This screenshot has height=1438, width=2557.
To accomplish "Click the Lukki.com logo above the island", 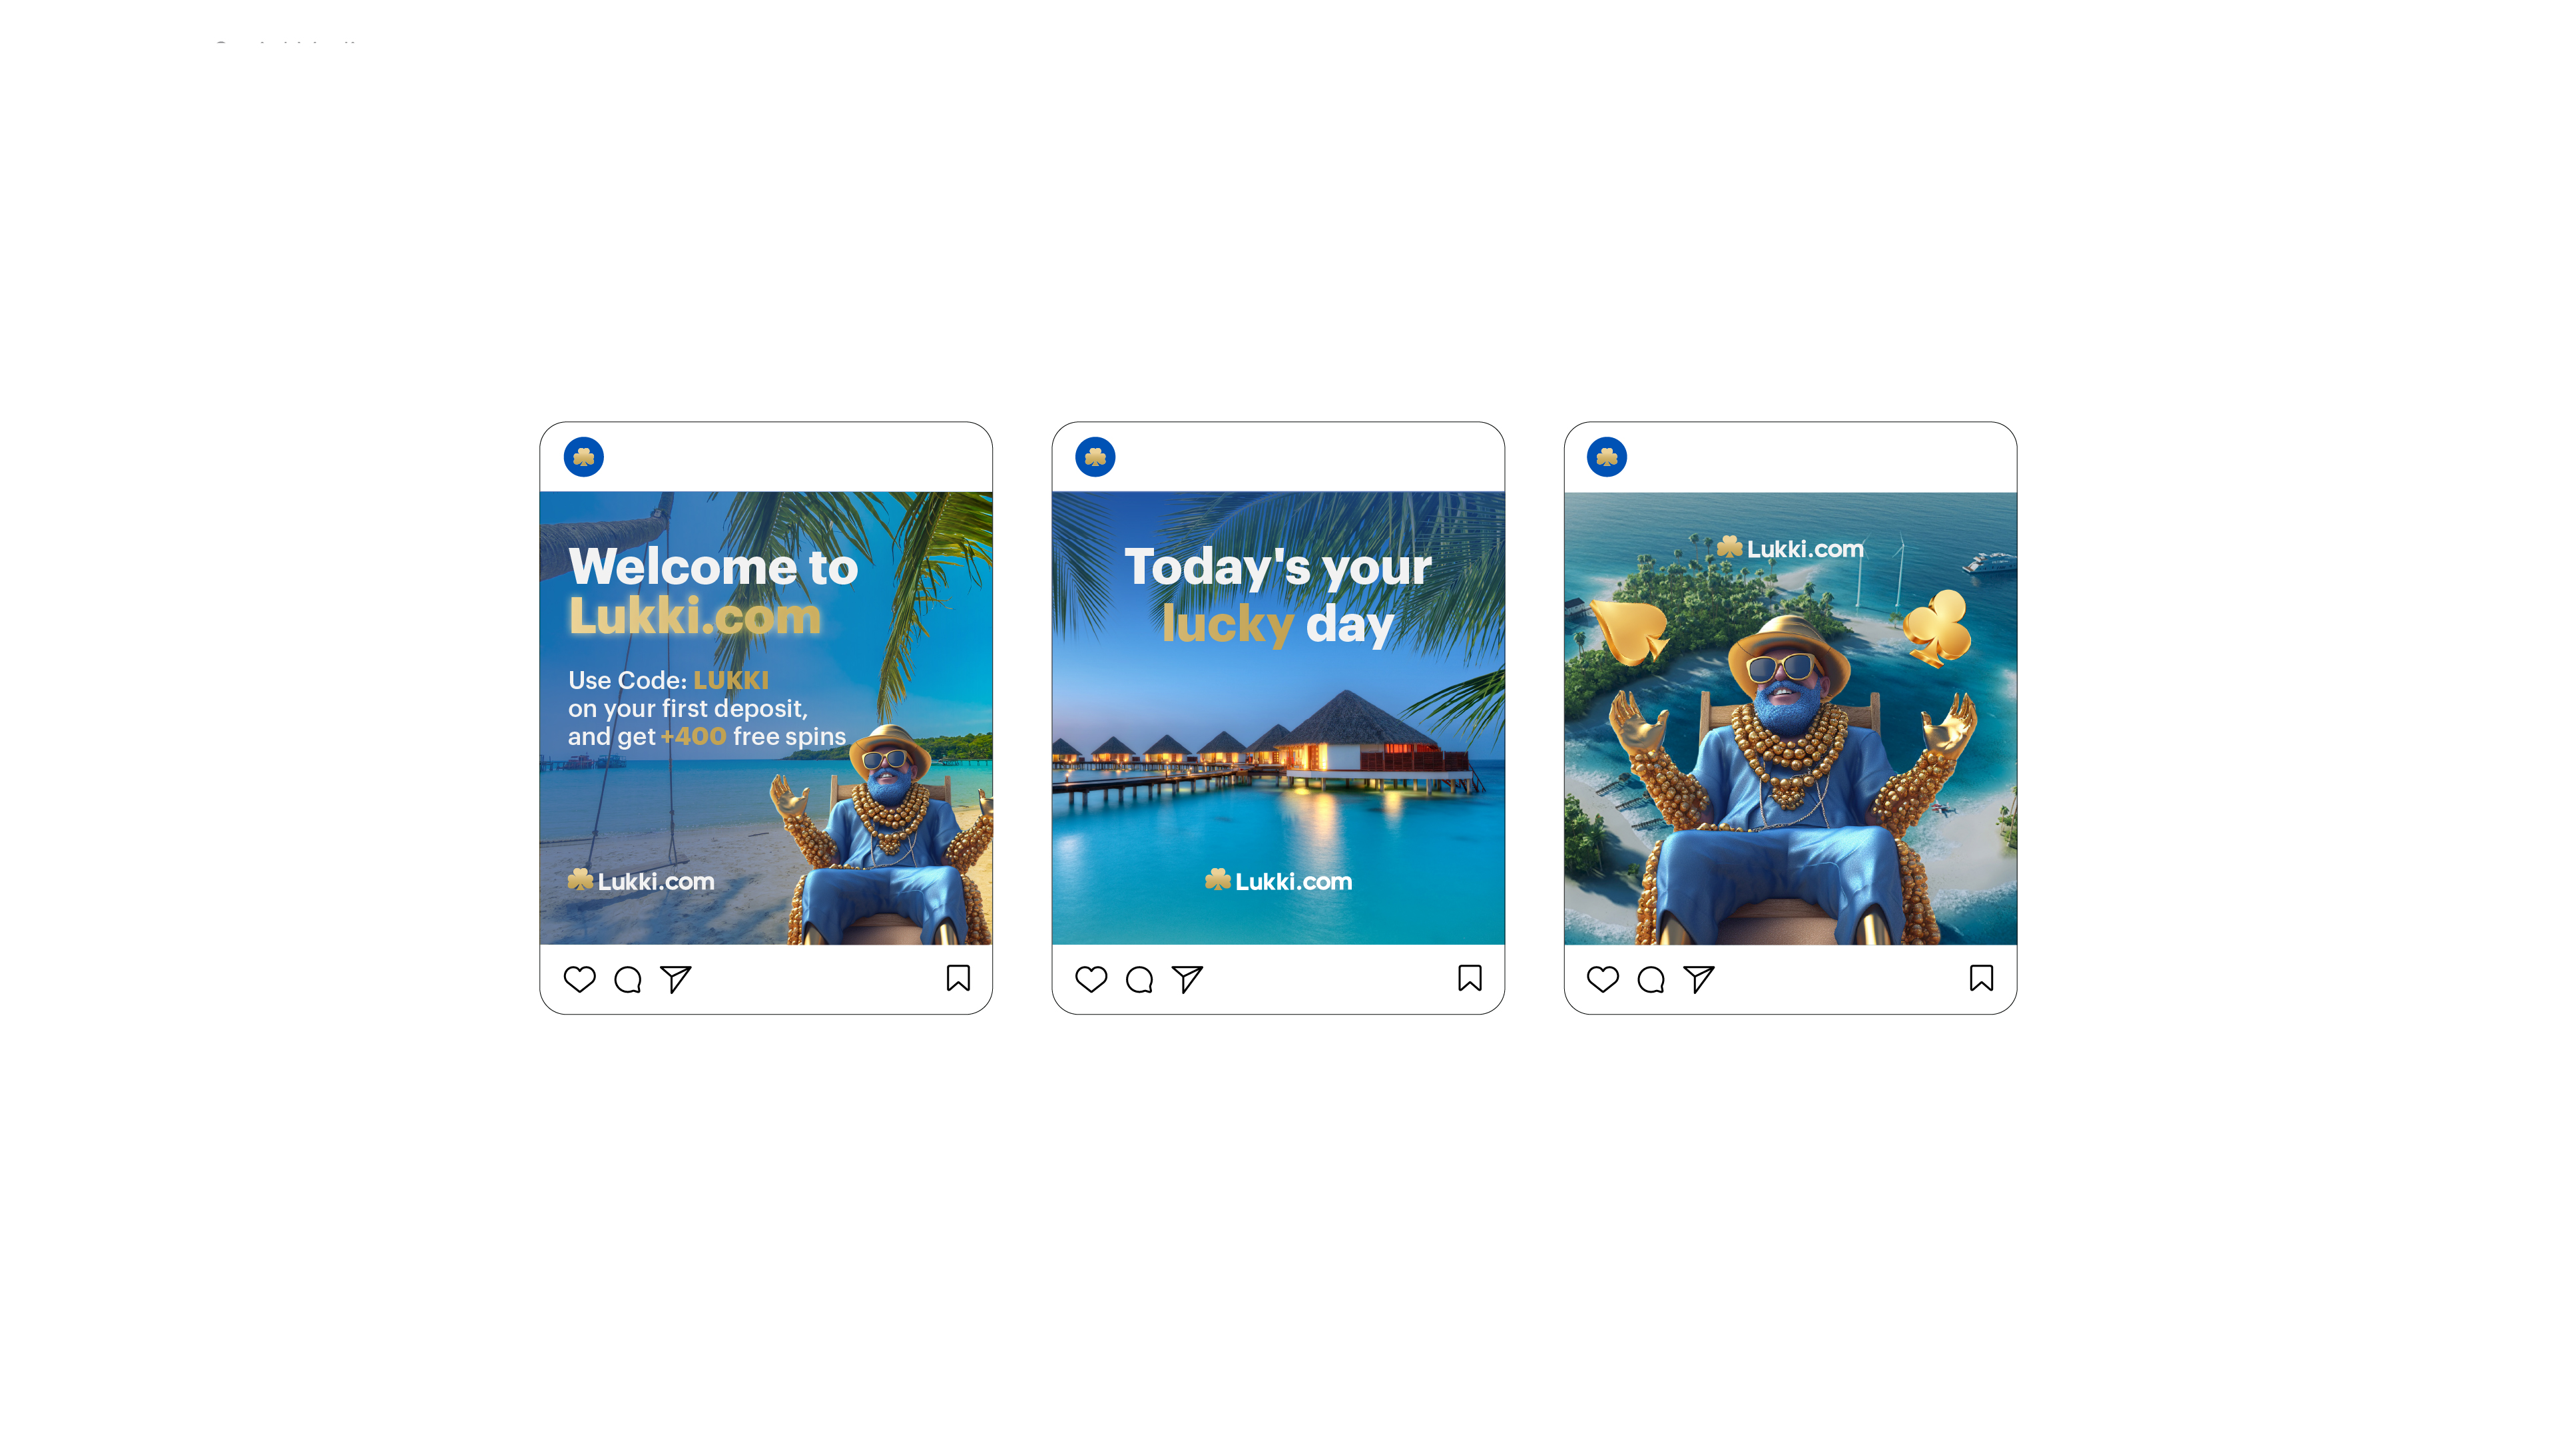I will point(1791,548).
